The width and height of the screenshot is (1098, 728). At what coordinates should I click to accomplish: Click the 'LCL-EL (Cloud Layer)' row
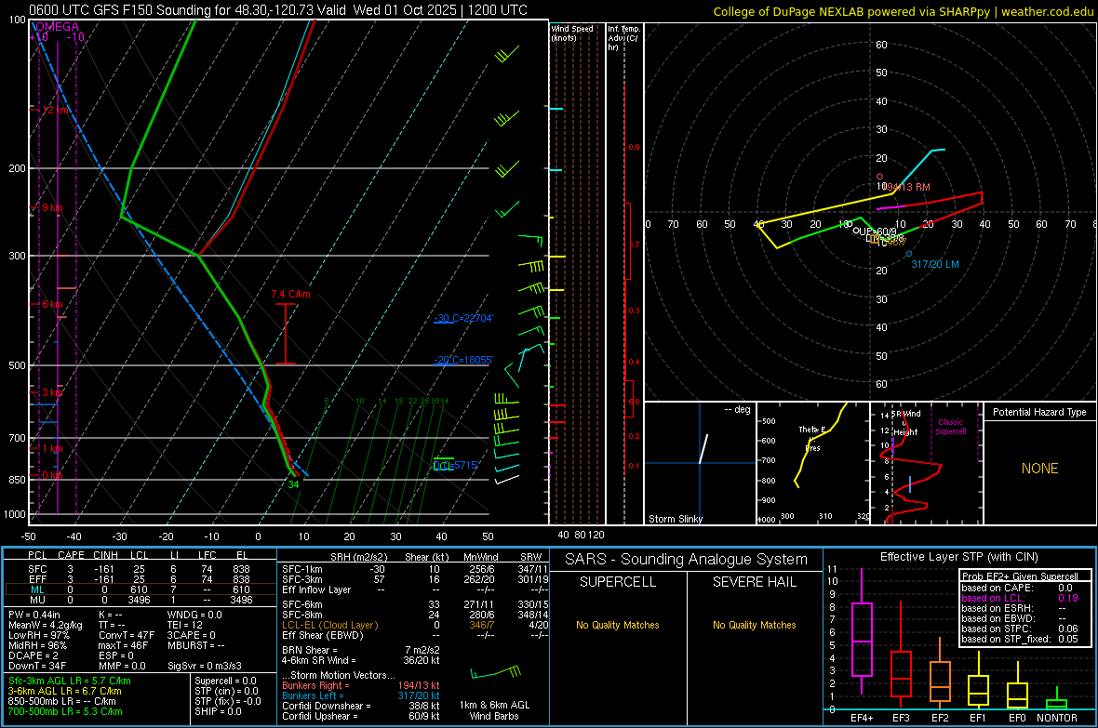(x=415, y=625)
